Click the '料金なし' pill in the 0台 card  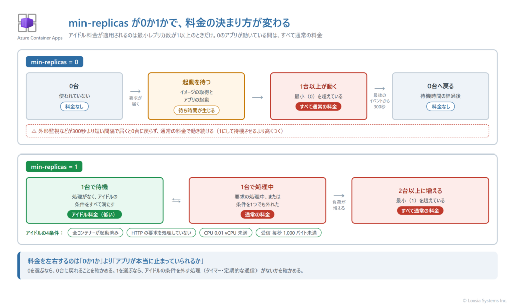pos(74,106)
